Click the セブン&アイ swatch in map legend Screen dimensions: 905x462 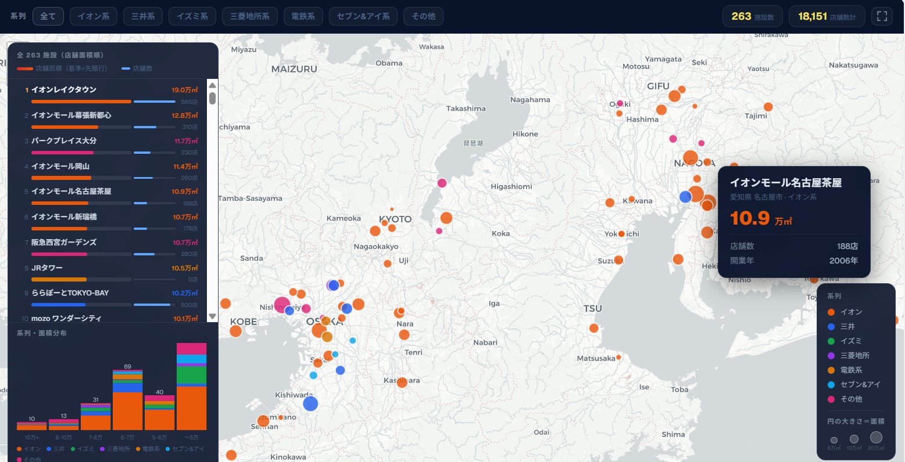point(831,385)
